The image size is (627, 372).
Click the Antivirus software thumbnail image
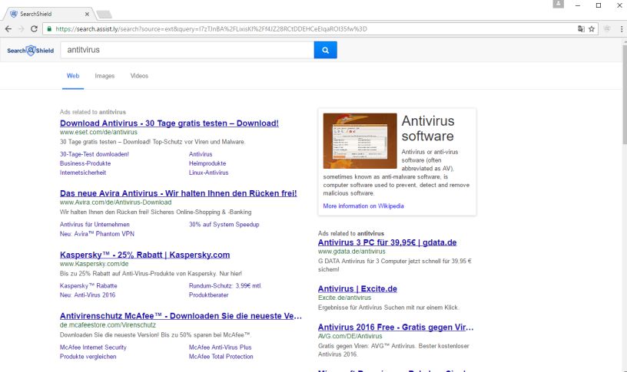point(360,140)
